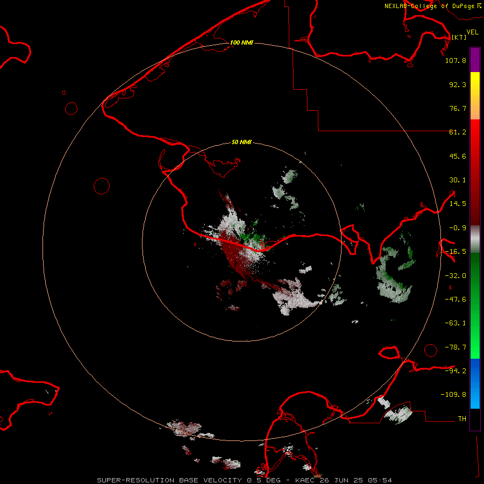Click the VEL legend title
Viewport: 484px width, 484px height.
pyautogui.click(x=472, y=32)
